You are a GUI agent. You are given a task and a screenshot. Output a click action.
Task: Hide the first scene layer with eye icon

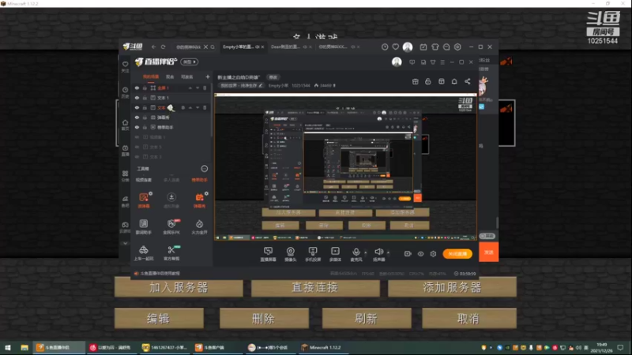tap(137, 88)
